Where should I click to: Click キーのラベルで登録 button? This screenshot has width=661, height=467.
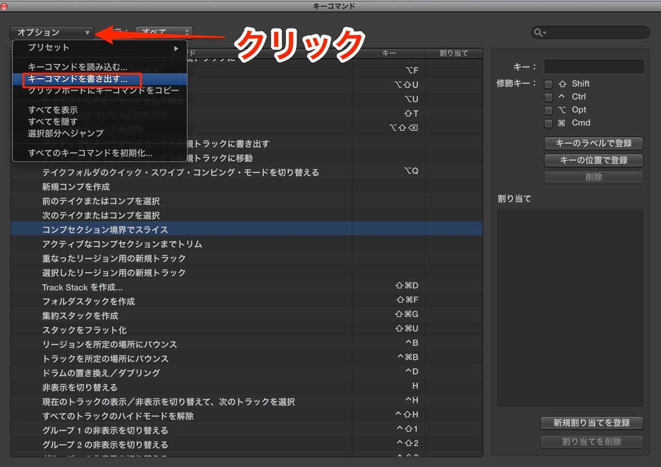click(594, 143)
